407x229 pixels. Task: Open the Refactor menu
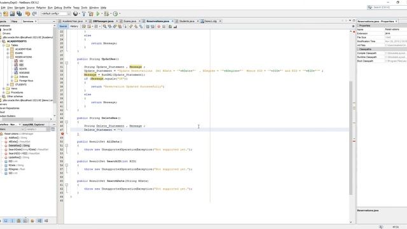click(x=41, y=8)
